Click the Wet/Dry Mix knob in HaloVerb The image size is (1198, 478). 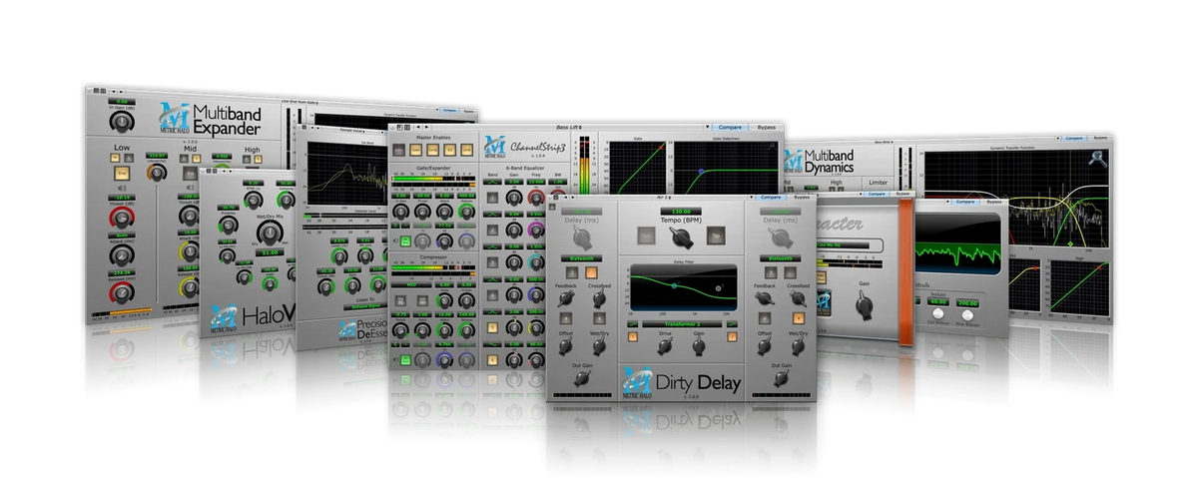click(x=268, y=235)
